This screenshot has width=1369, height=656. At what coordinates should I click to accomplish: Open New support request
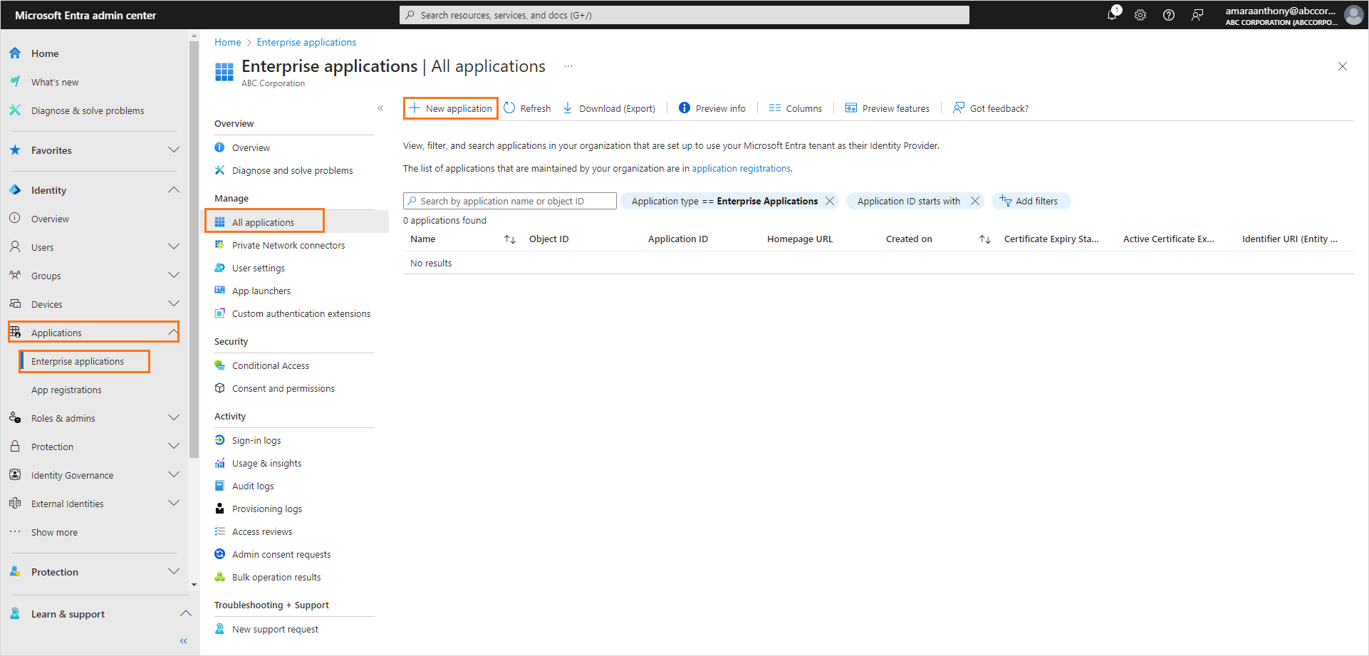click(275, 629)
